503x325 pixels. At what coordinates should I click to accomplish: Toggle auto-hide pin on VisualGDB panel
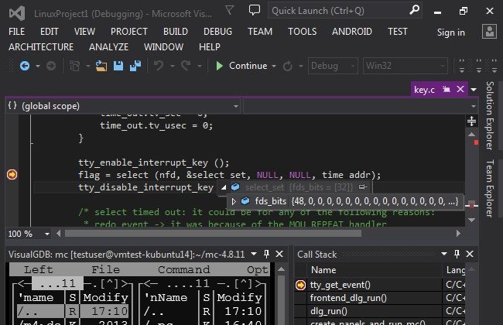[x=266, y=254]
